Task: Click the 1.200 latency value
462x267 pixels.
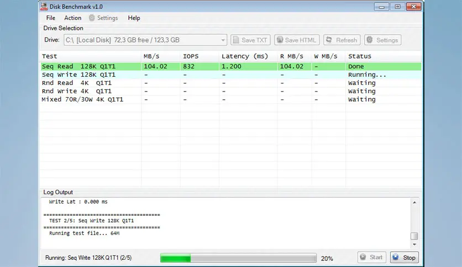Action: click(x=232, y=66)
